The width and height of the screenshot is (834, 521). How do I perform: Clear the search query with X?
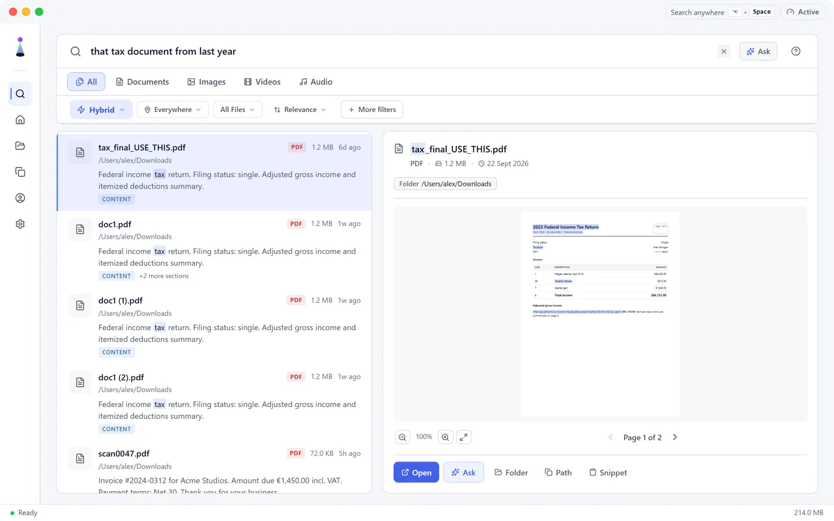point(724,51)
